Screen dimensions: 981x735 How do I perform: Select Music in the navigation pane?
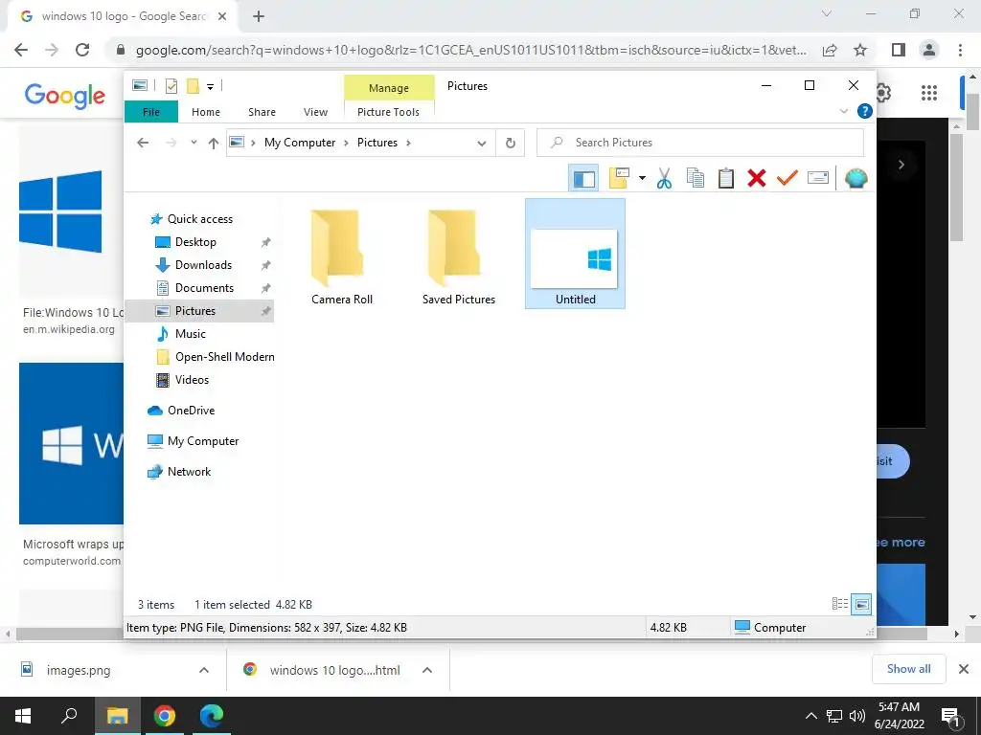coord(191,334)
